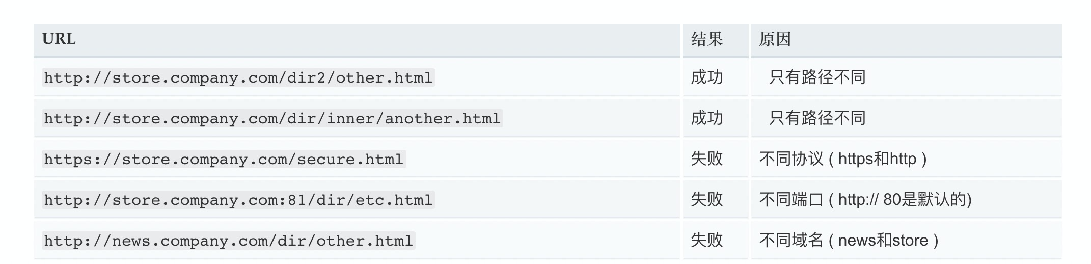
Task: Click 失败 result for port 81 row
Action: (707, 200)
